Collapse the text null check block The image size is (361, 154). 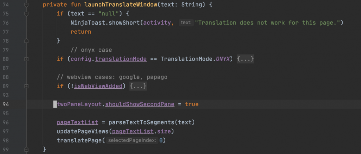click(26, 14)
